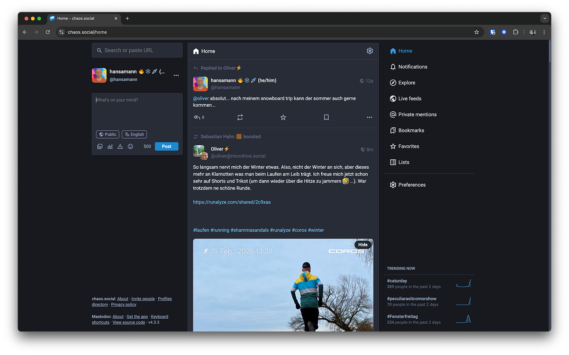Open trending #peculiarasitcomorshow hashtag
The width and height of the screenshot is (569, 355).
412,299
